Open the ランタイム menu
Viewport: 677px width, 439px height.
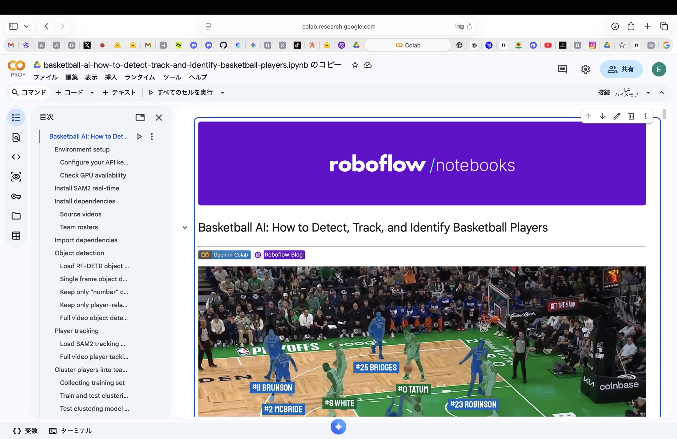coord(139,77)
